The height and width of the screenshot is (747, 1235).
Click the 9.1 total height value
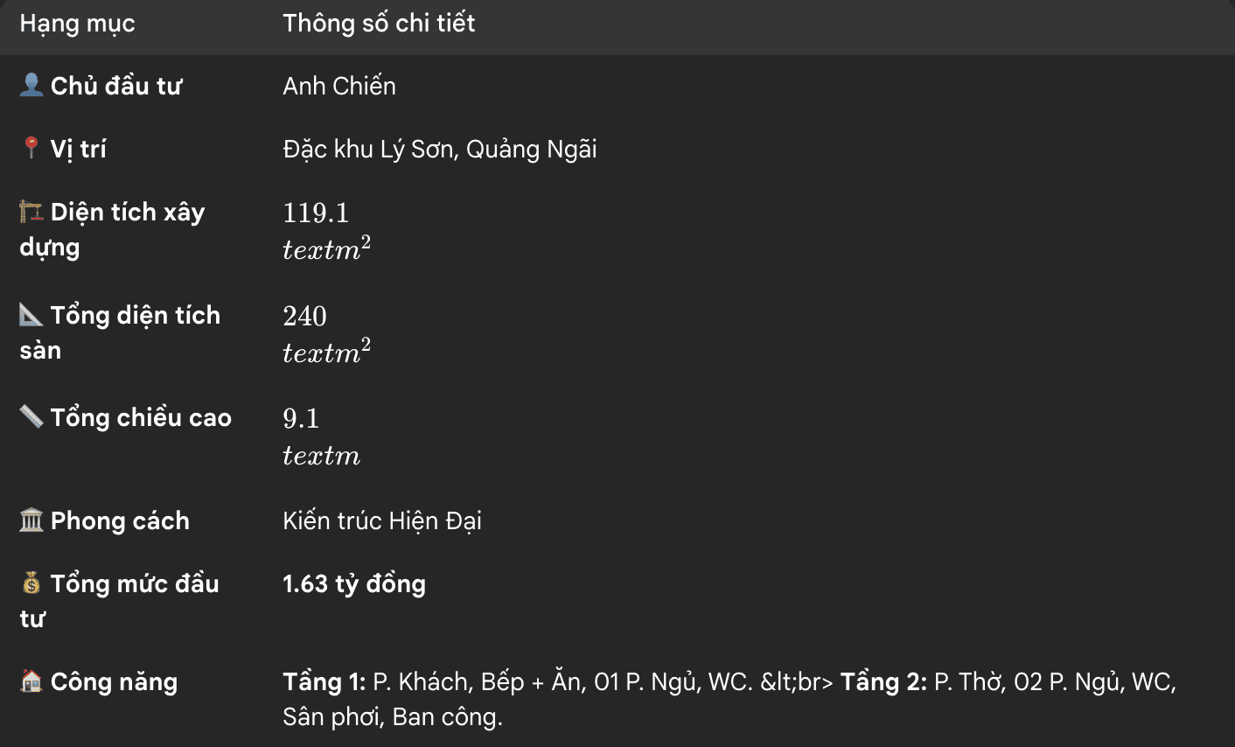tap(301, 418)
